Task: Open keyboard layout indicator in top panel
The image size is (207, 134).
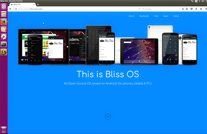Action: (196, 1)
